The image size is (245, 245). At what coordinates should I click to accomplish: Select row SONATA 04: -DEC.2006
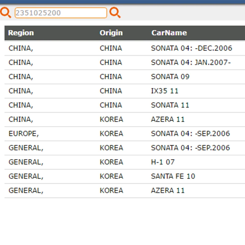pyautogui.click(x=125, y=48)
